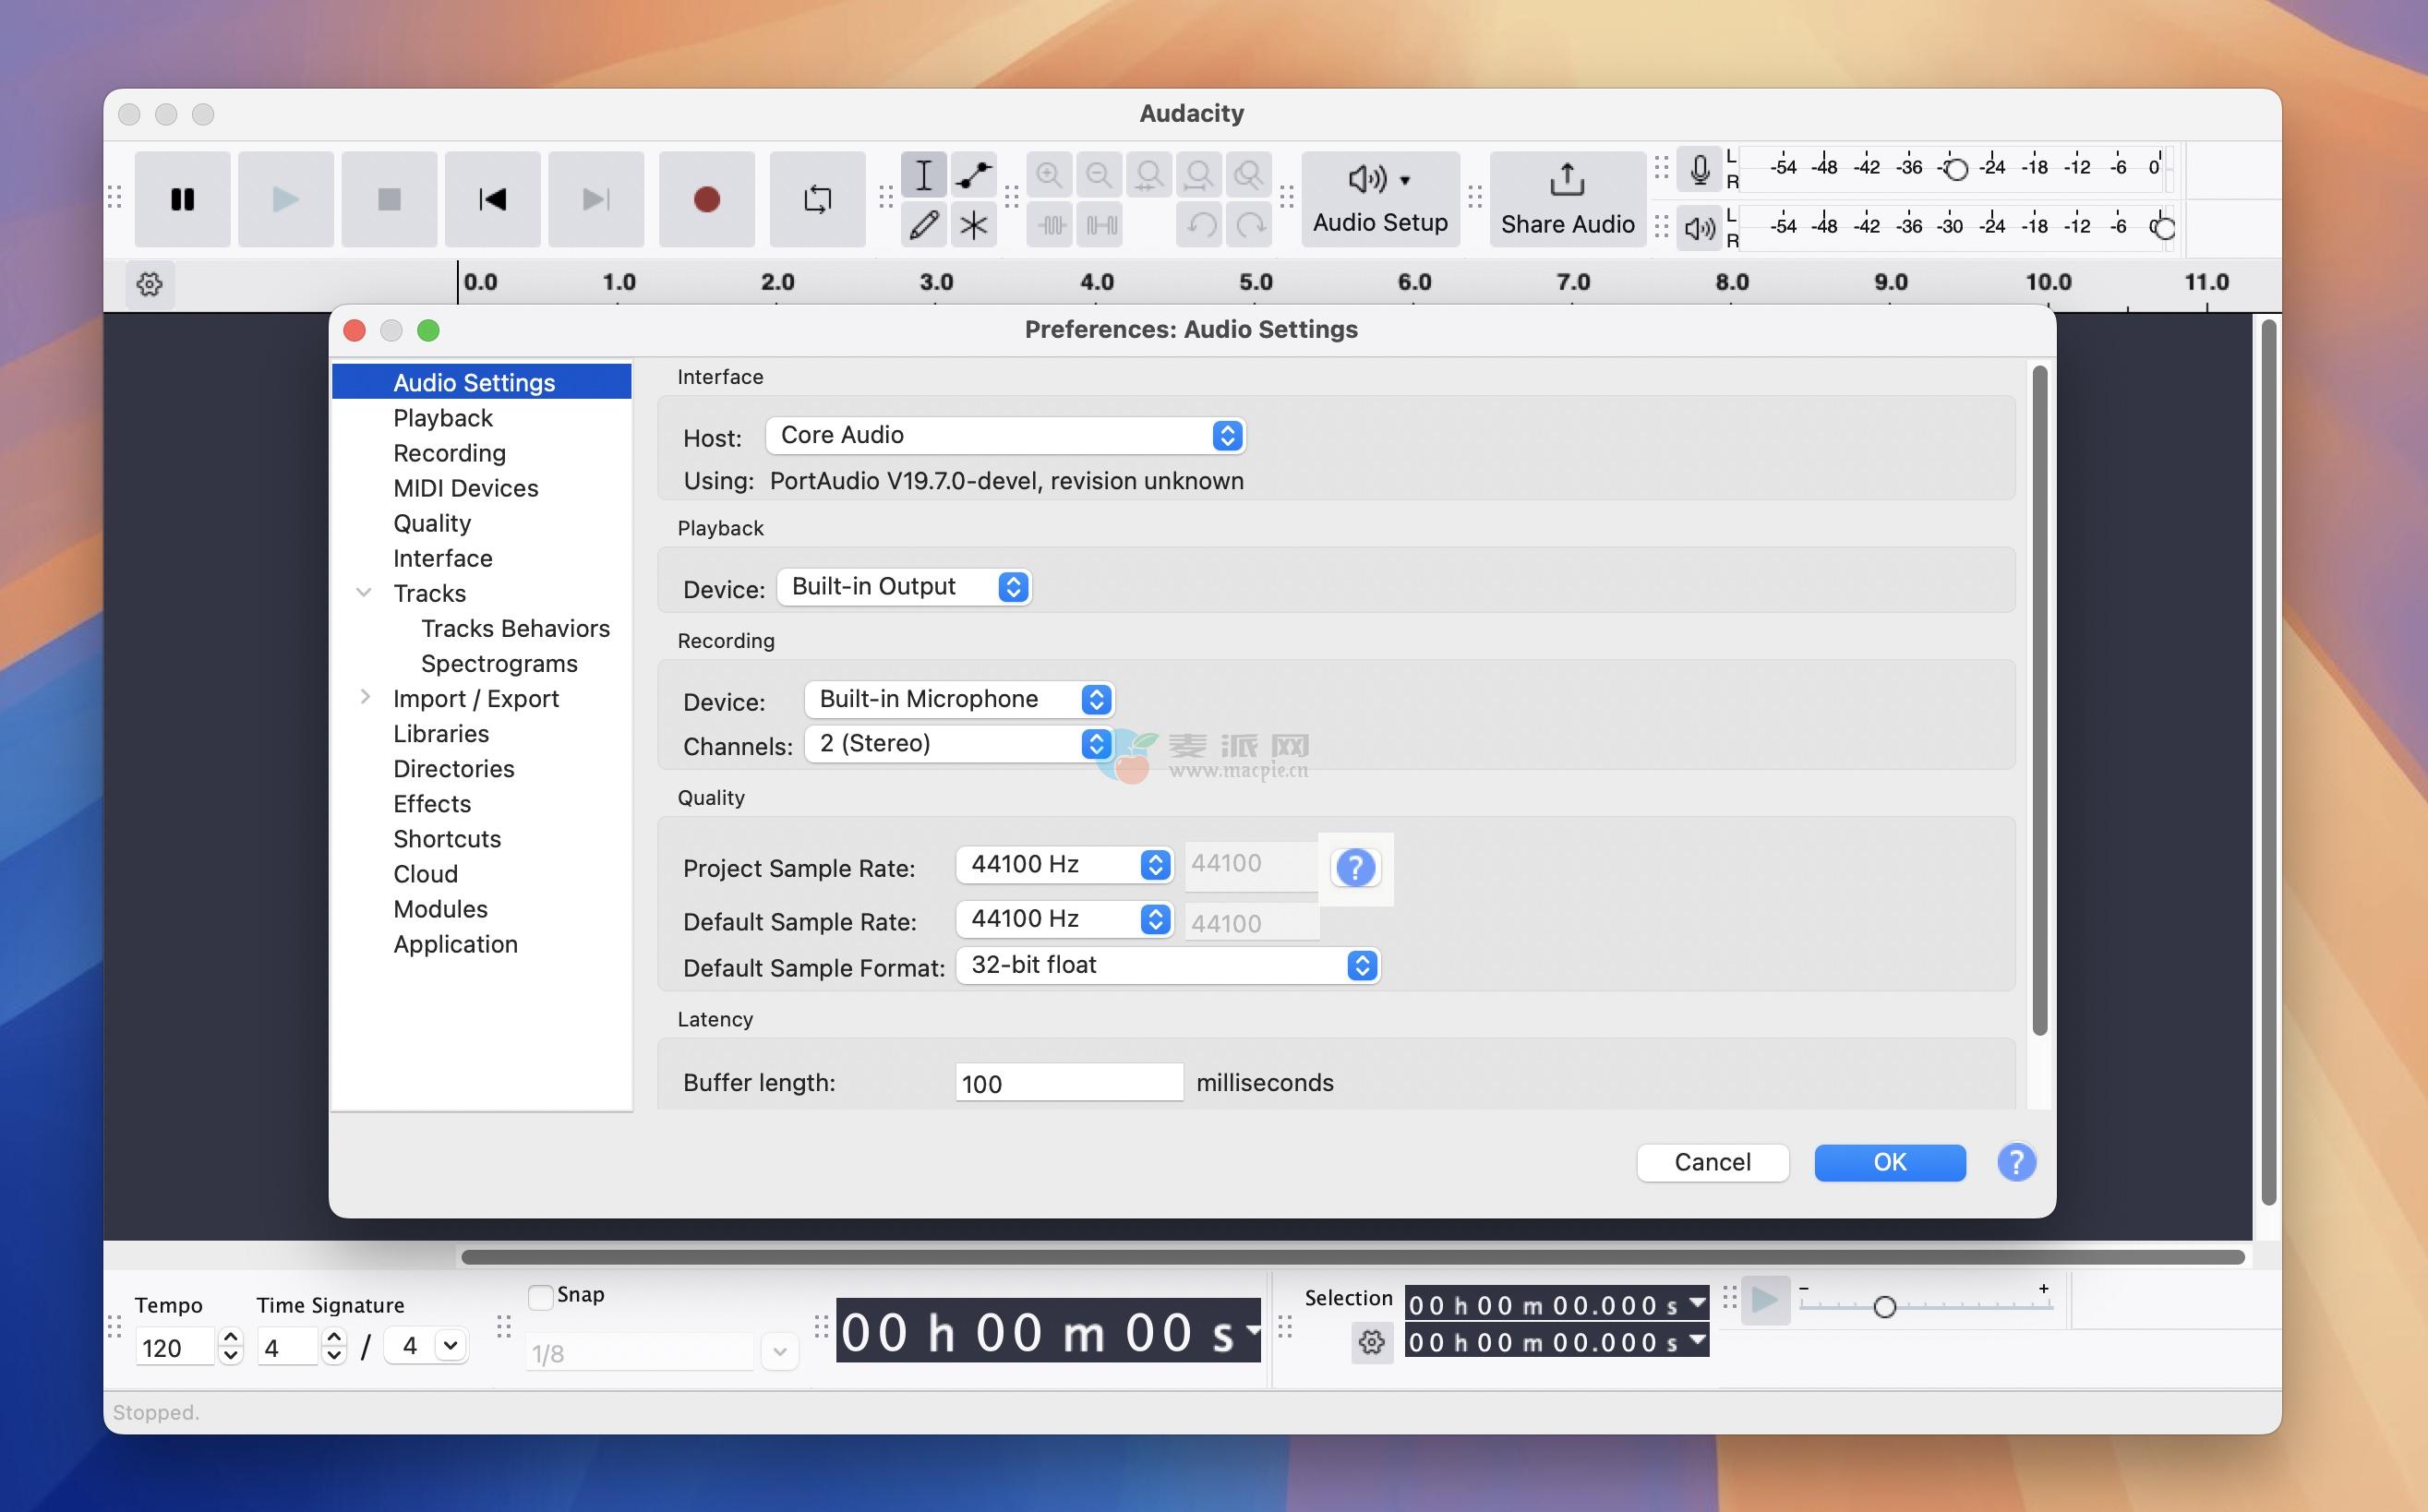
Task: Adjust the recording level slider knob
Action: pyautogui.click(x=1956, y=169)
